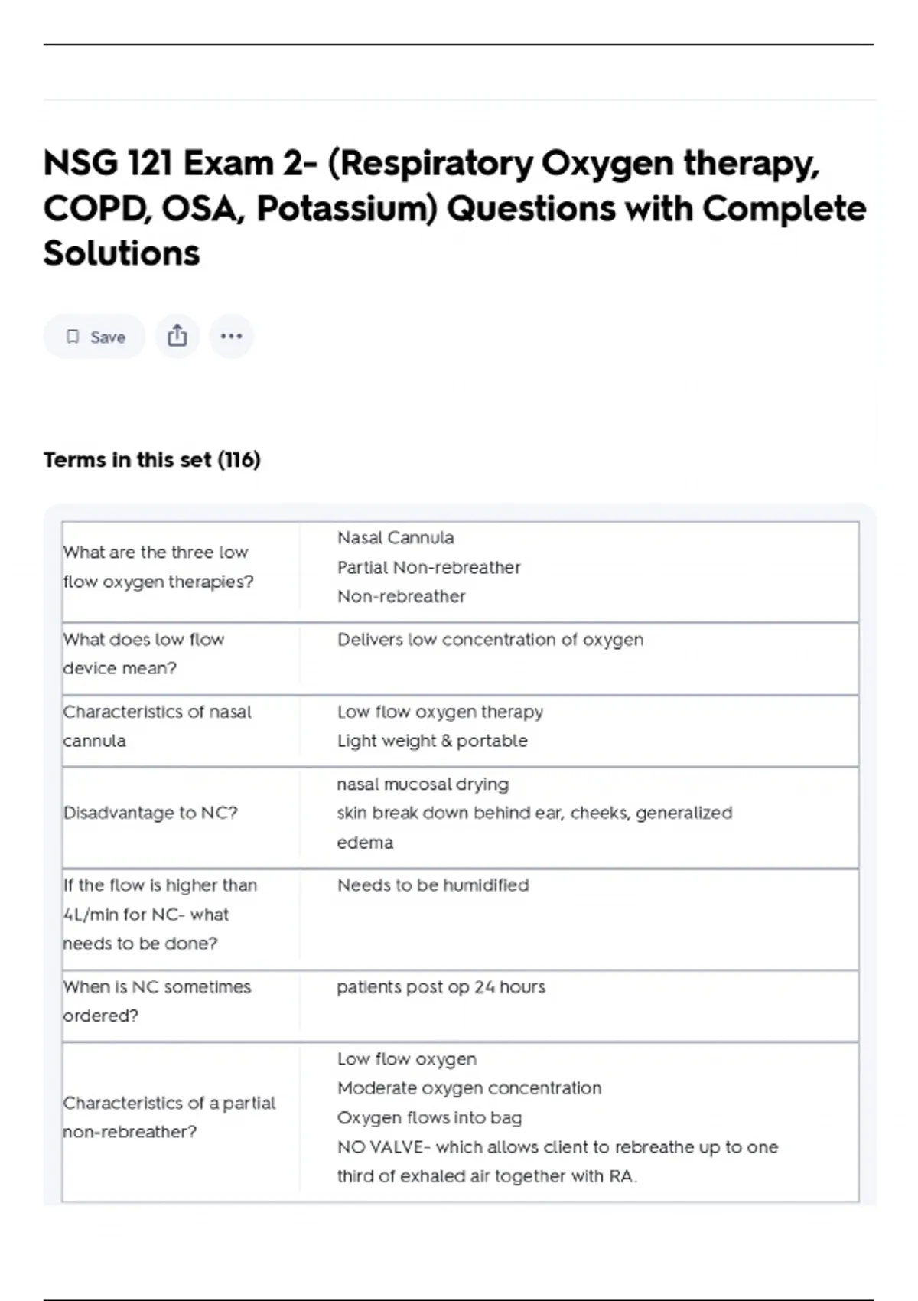This screenshot has height=1301, width=918.
Task: Select the 'Light weight & portable' line
Action: click(432, 741)
